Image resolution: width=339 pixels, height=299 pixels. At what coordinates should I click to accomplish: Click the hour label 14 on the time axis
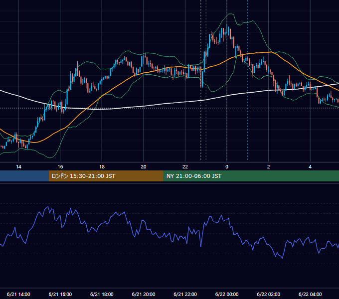pos(18,167)
